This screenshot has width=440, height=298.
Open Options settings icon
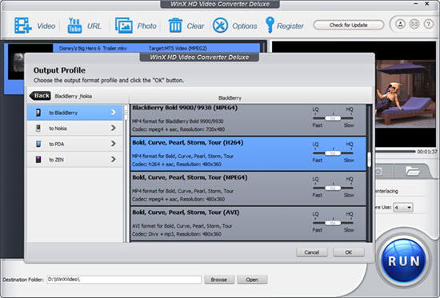tap(220, 26)
